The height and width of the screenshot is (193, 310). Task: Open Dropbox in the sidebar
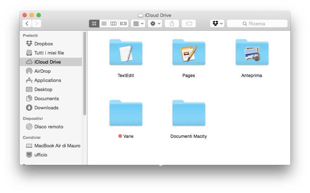[x=51, y=44]
